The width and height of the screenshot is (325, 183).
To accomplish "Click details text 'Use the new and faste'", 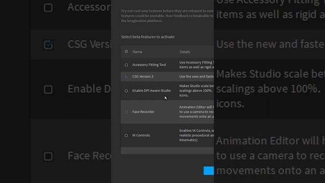I will pos(197,77).
